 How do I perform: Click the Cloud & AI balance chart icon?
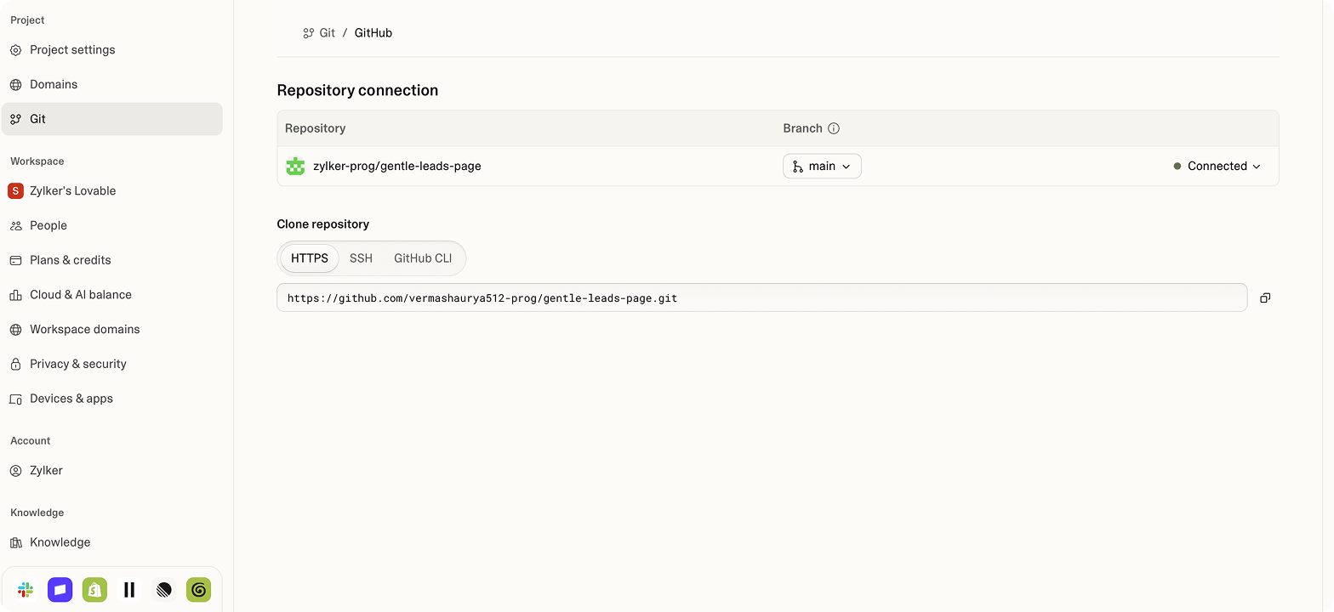15,295
